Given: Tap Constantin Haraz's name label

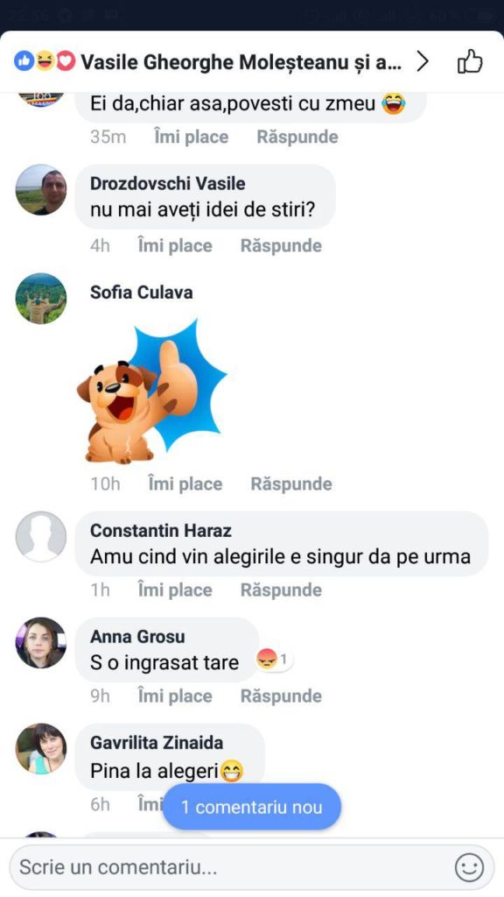Looking at the screenshot, I should coord(159,529).
